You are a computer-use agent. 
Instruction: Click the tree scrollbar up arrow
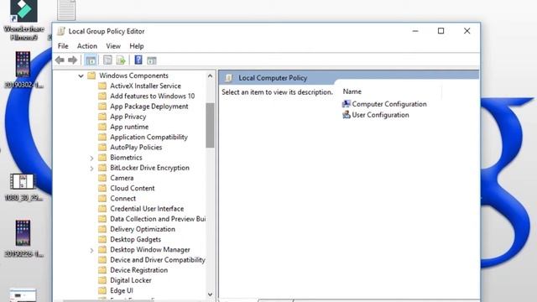(210, 75)
